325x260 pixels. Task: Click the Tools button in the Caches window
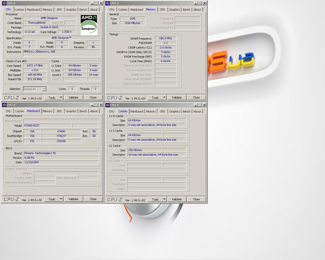point(155,199)
